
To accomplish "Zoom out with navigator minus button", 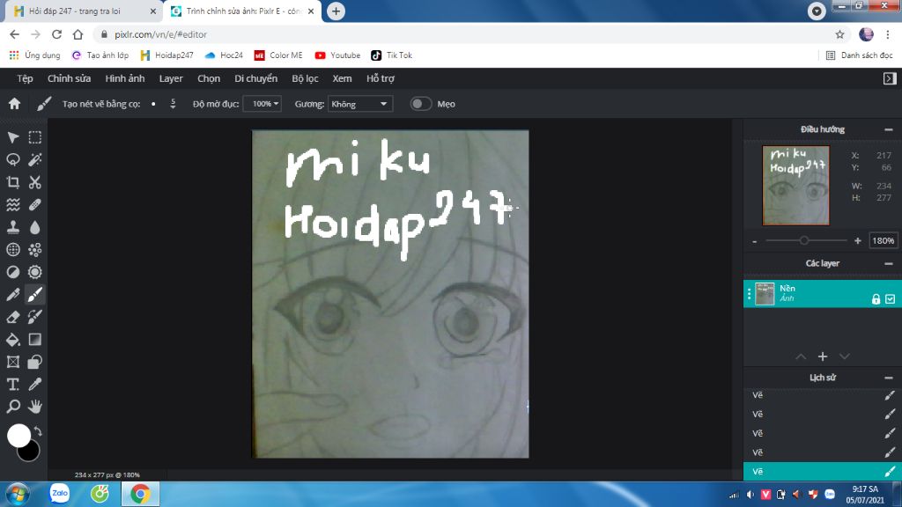I will [755, 241].
